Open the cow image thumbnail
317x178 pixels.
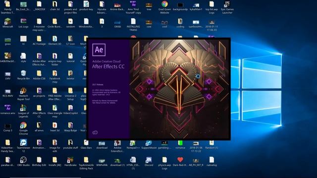tap(149, 24)
